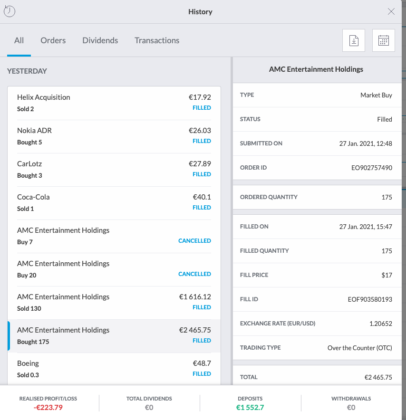Select the Helix Acquisition Sold 2 order
Screen dimensions: 406x420
coord(114,103)
